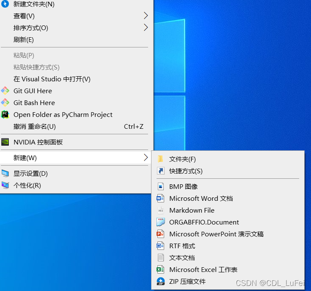Click the shortcut arrow icon beside 快捷方式(S)

tap(161, 171)
